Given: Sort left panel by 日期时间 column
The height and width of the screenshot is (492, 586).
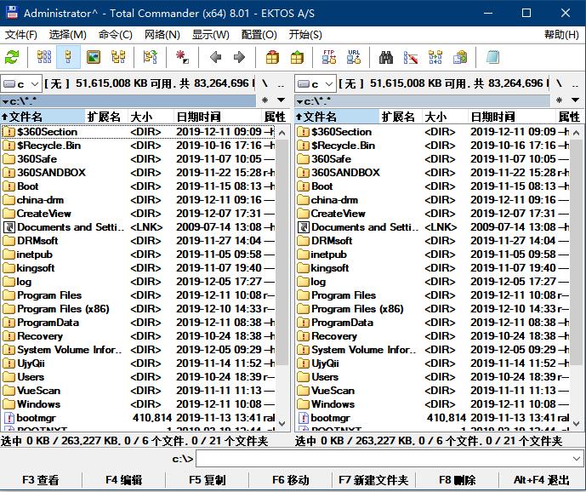Looking at the screenshot, I should pyautogui.click(x=217, y=117).
